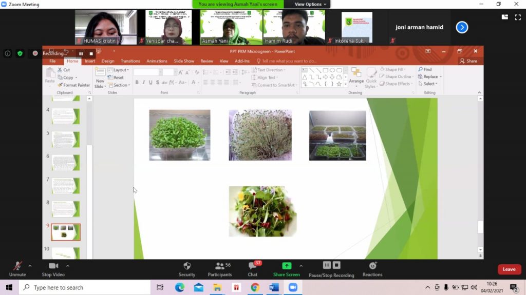
Task: Switch to the Insert tab
Action: [x=89, y=61]
